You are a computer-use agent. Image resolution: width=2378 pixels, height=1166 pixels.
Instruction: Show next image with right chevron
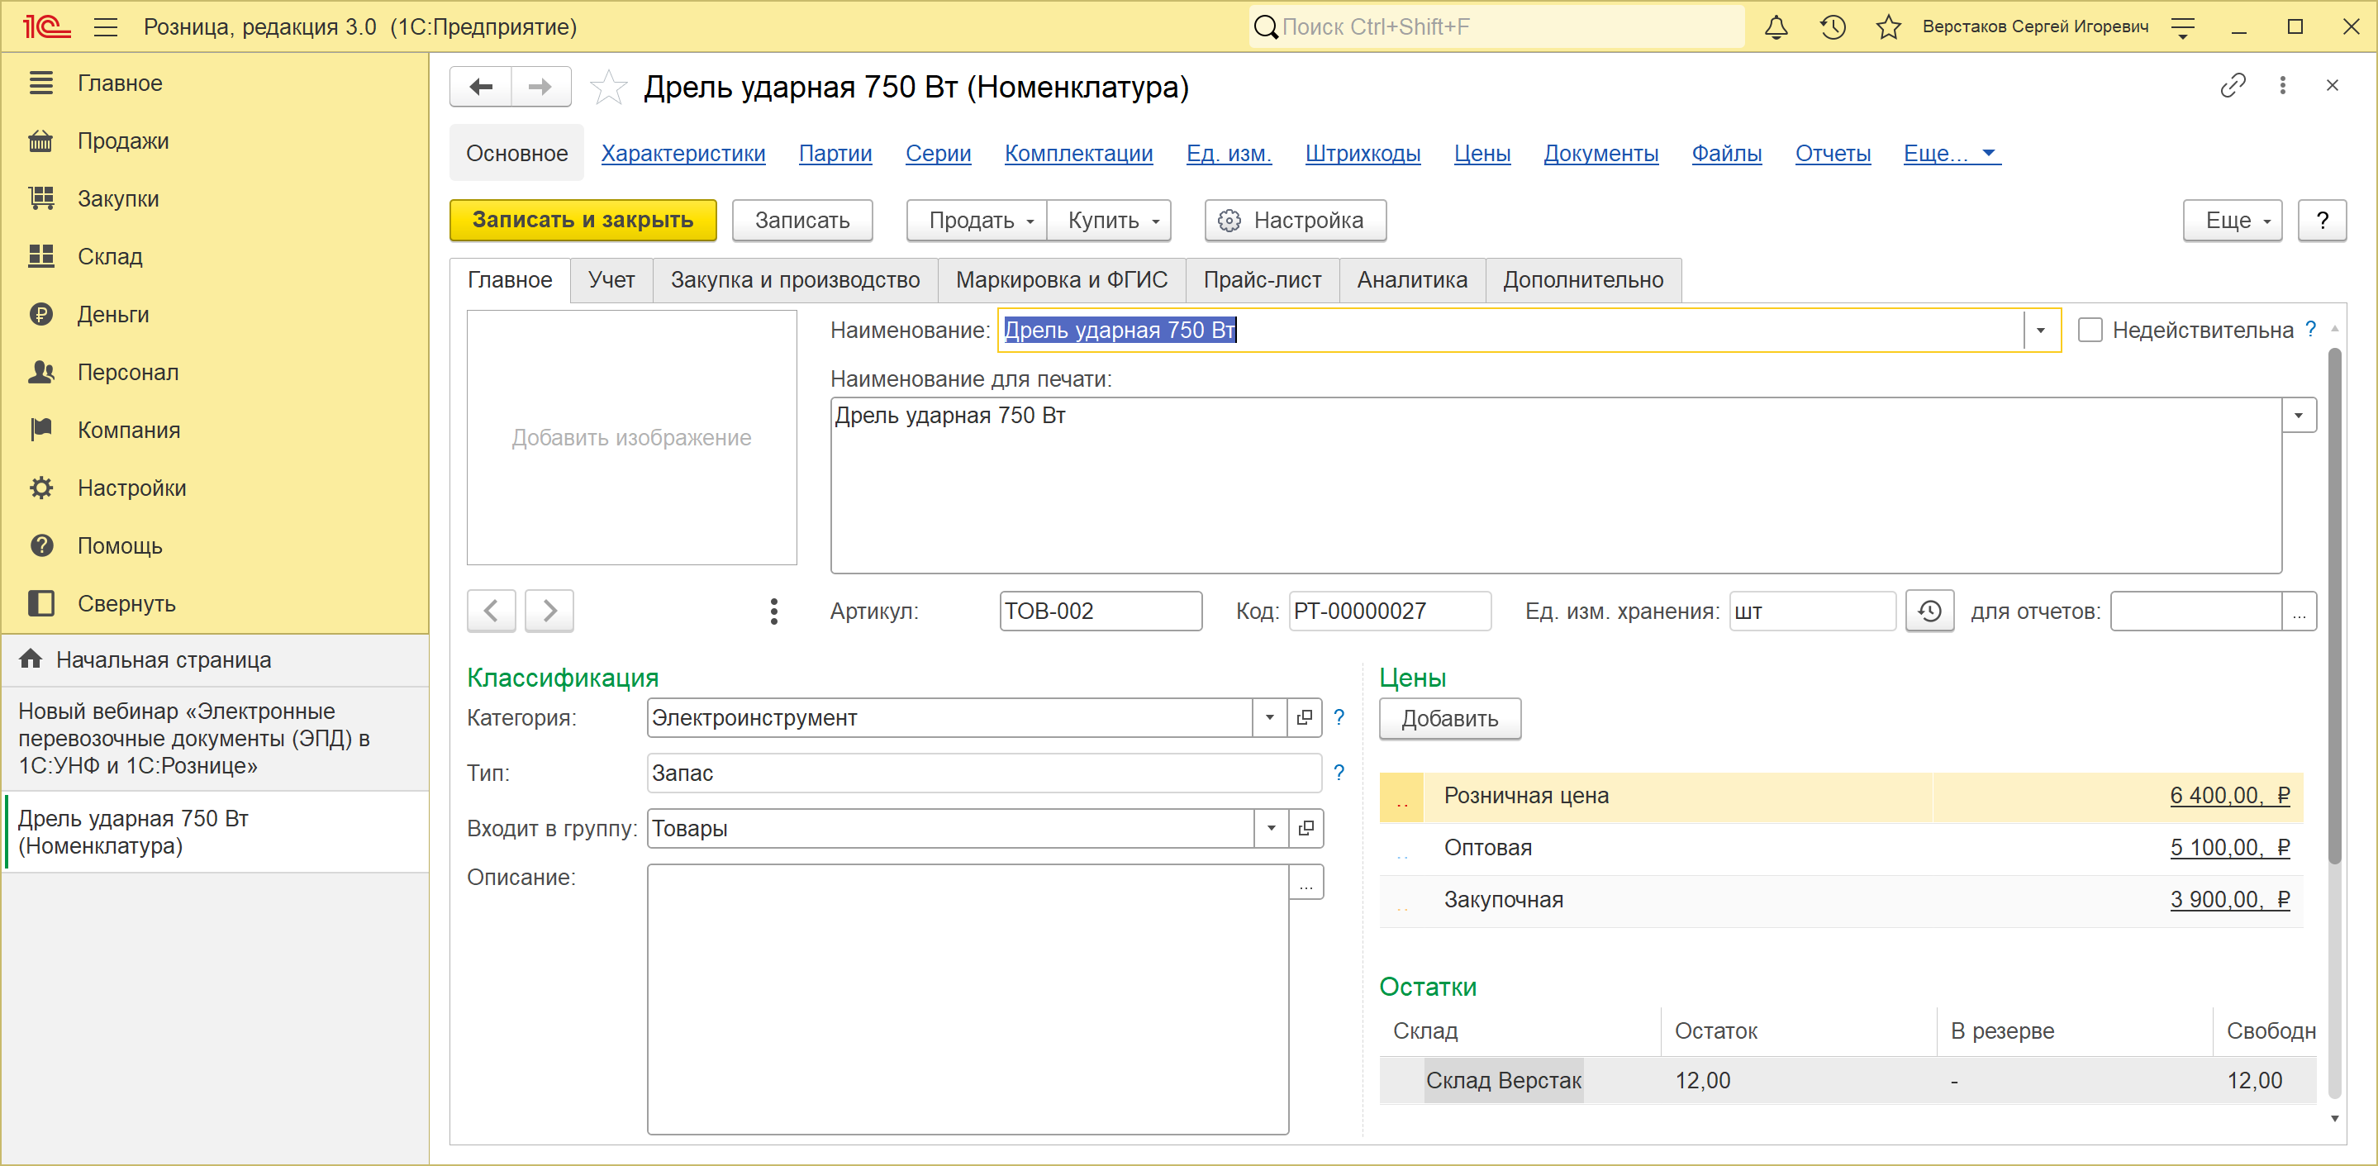549,612
